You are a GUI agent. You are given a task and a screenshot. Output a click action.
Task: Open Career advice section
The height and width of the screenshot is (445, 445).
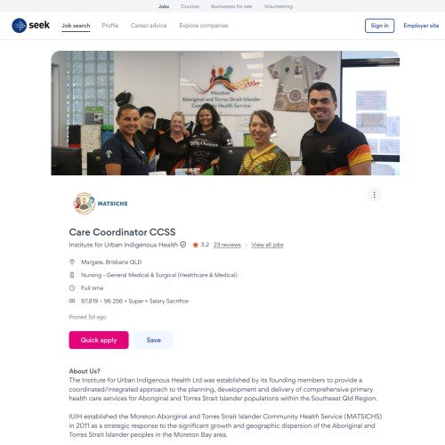click(149, 26)
